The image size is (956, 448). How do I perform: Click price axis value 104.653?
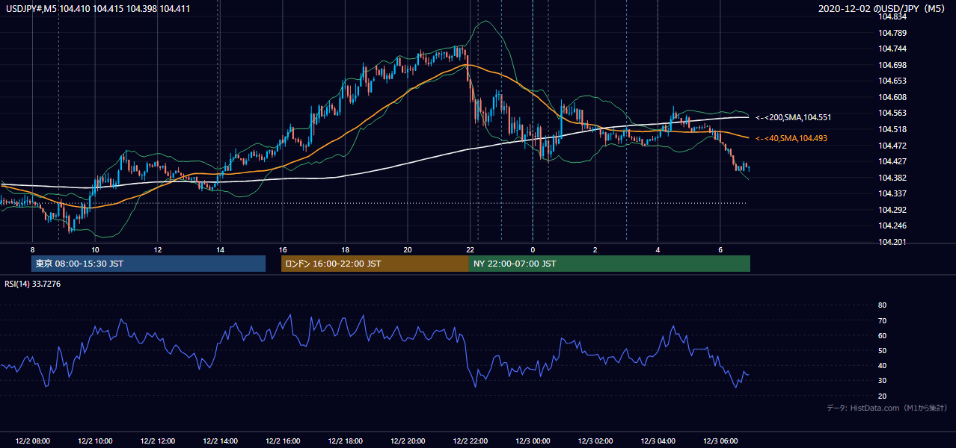[892, 81]
